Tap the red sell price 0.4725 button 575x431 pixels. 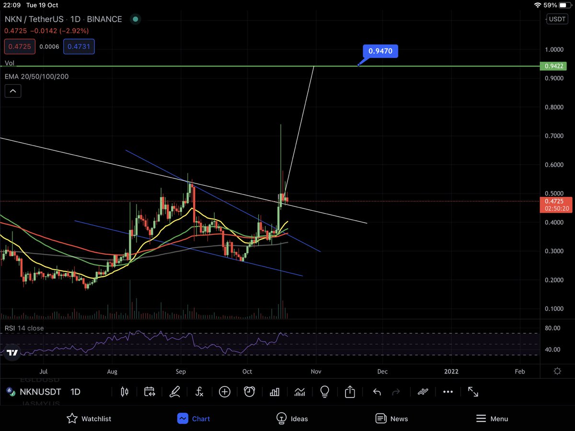[19, 46]
